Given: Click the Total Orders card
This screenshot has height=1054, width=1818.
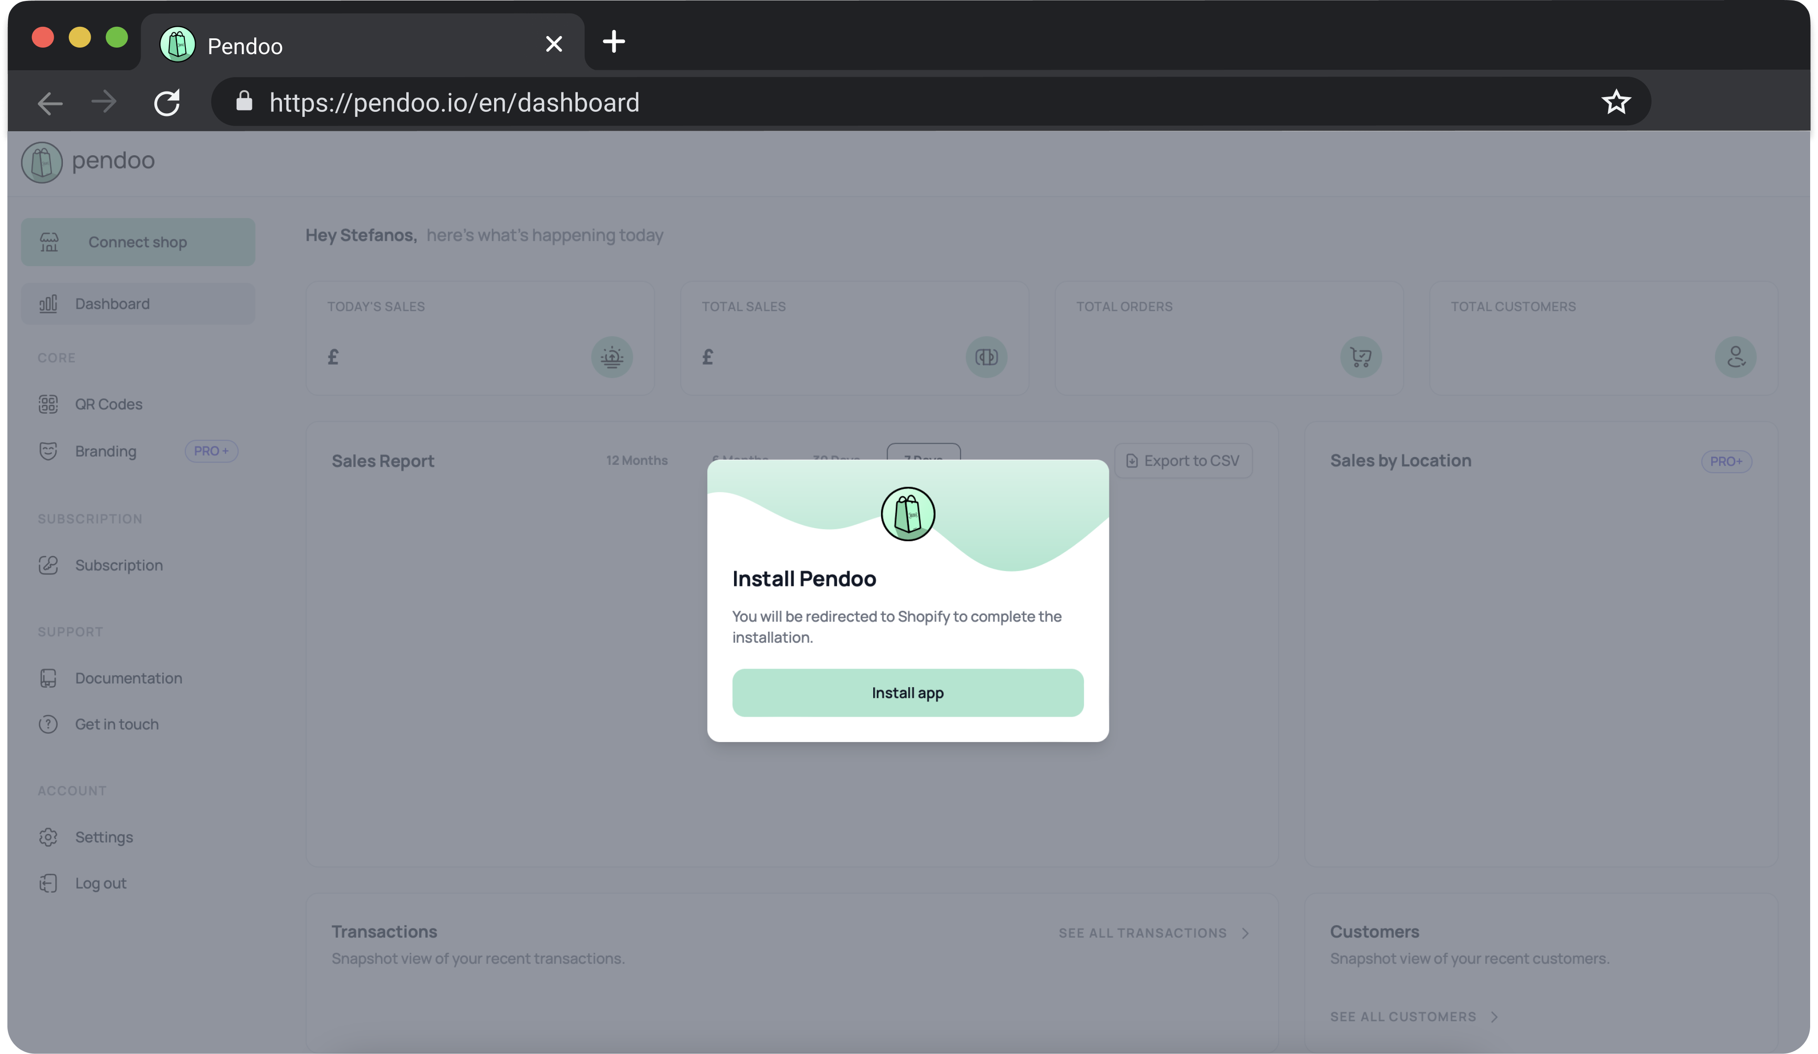Looking at the screenshot, I should coord(1229,338).
